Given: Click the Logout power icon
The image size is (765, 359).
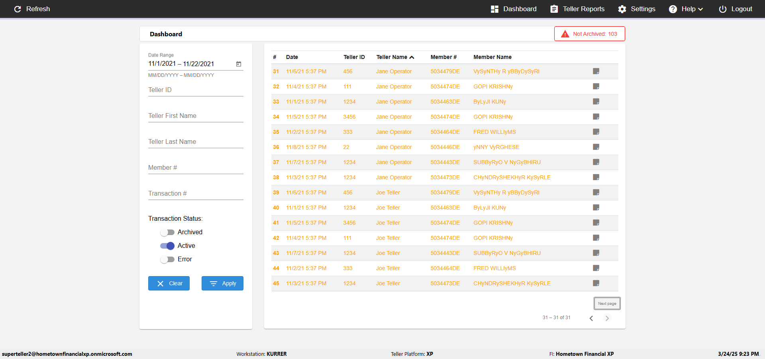Looking at the screenshot, I should (722, 9).
